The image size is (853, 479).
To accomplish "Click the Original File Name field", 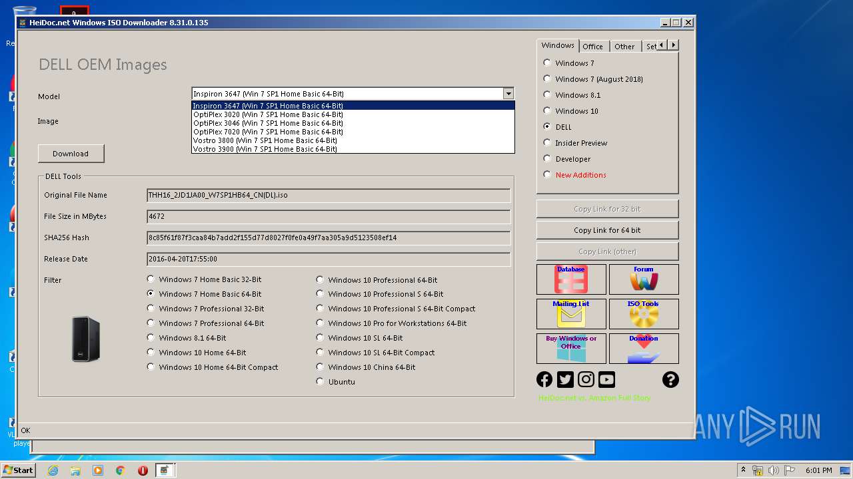I will 329,196.
